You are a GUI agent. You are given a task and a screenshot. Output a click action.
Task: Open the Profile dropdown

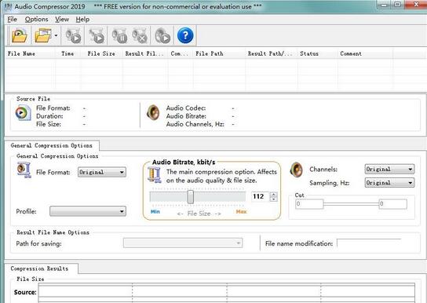(88, 211)
